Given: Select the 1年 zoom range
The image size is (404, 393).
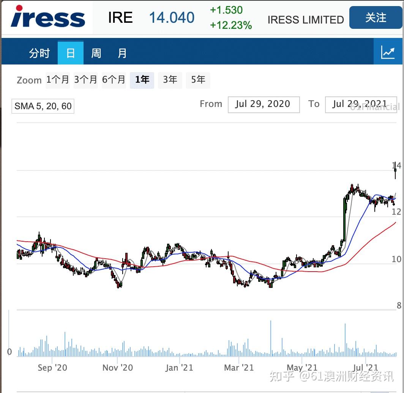Looking at the screenshot, I should [x=142, y=80].
